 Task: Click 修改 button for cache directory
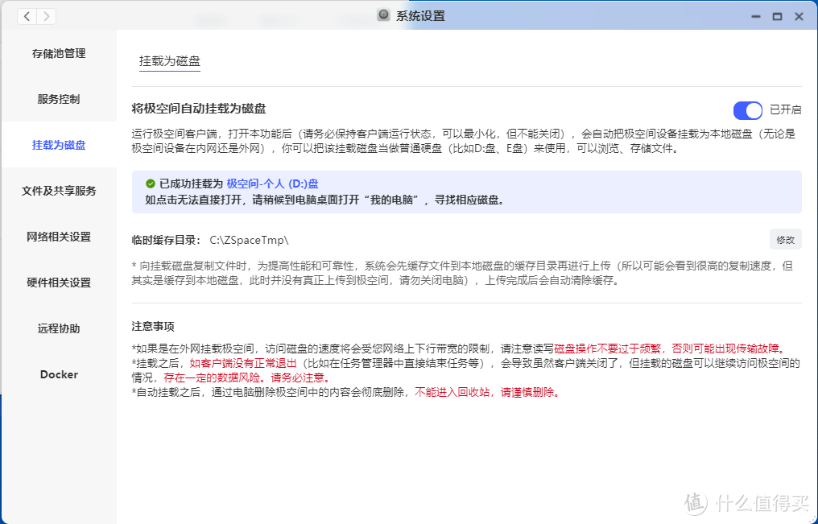(785, 239)
